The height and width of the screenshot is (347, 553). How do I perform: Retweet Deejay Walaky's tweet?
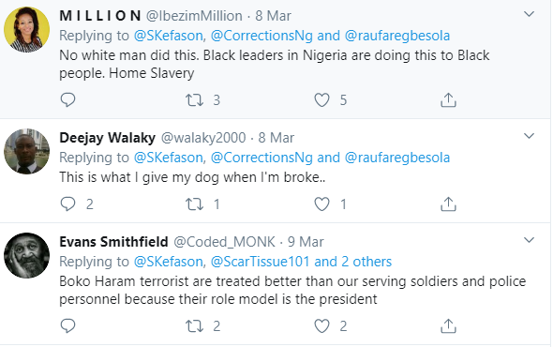[195, 204]
